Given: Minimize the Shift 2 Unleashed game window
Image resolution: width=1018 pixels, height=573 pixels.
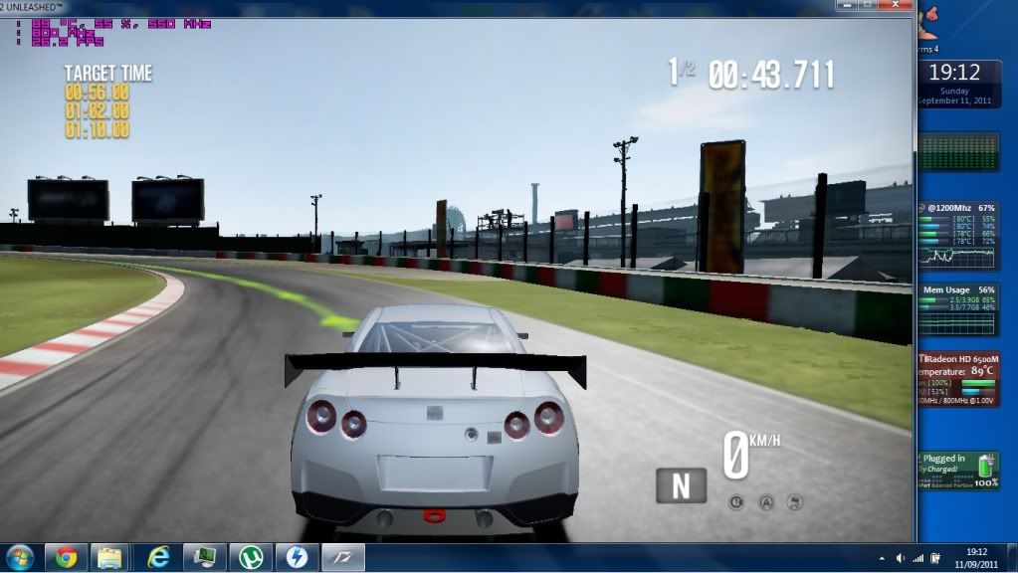Looking at the screenshot, I should 846,5.
